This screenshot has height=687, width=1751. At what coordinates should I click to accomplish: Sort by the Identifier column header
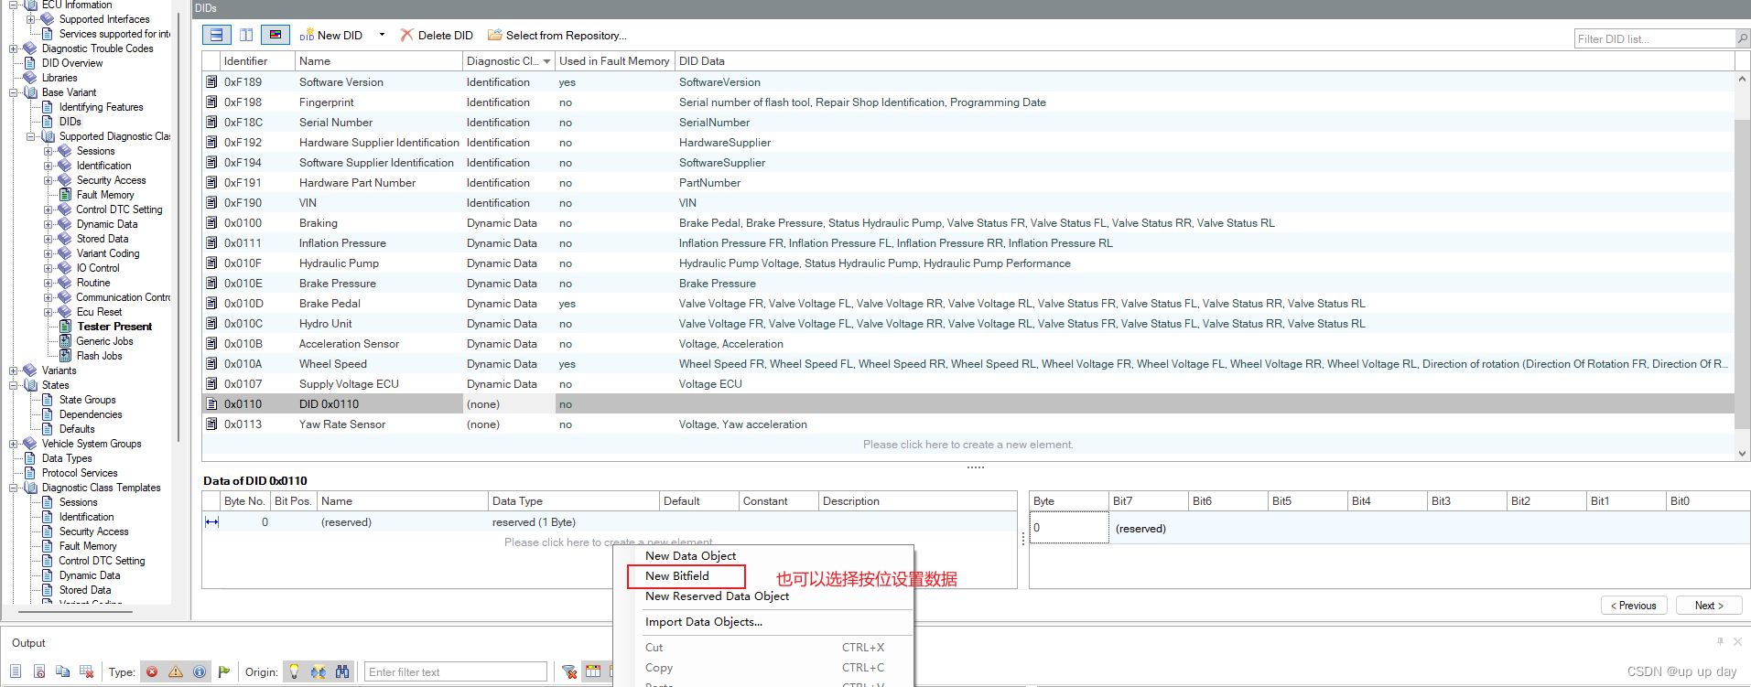click(258, 61)
